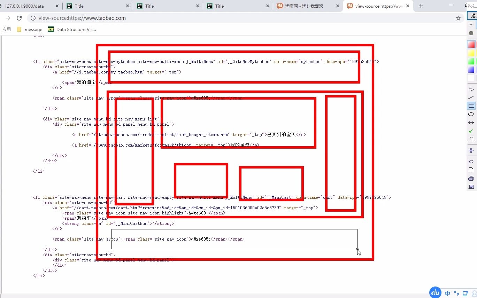Select the rectangle drawing tool
Screen dimensions: 477x298
click(471, 106)
